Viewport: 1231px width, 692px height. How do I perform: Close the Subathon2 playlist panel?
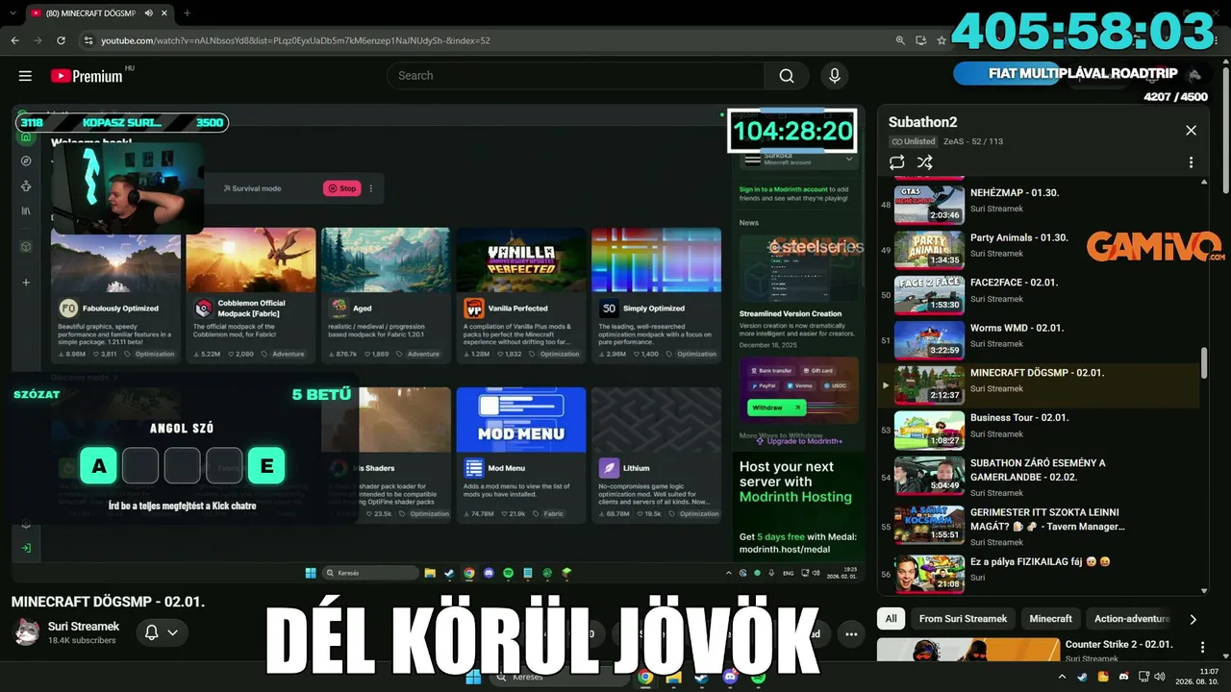pos(1191,131)
